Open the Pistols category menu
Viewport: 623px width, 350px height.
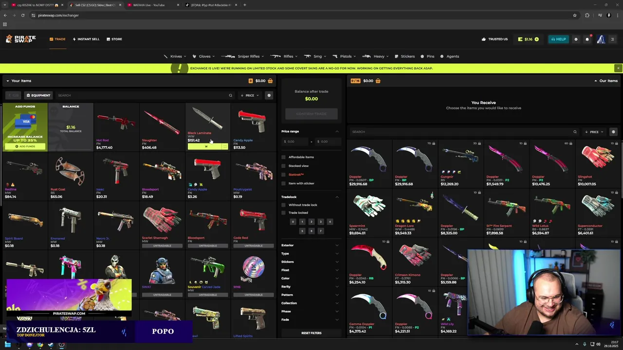(x=345, y=56)
